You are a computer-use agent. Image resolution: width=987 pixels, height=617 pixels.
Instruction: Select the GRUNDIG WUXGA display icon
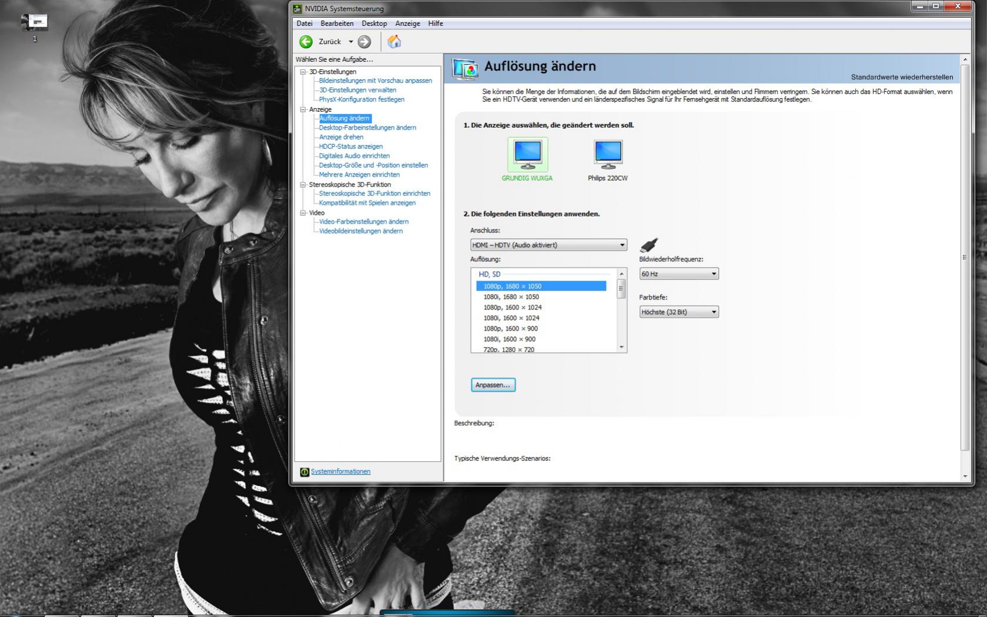click(x=528, y=154)
